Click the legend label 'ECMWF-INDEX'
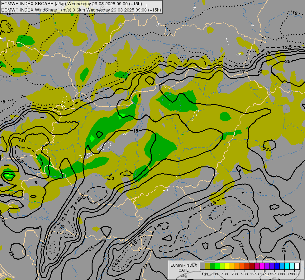Screen dimensions: 305x280 pos(183,265)
